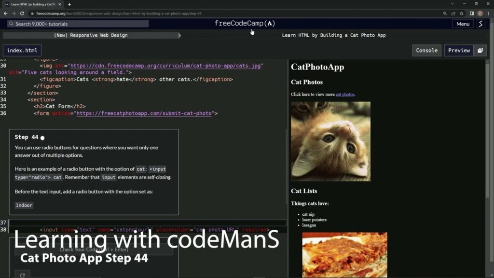Click the S sign-in icon beside Menu

pyautogui.click(x=481, y=23)
